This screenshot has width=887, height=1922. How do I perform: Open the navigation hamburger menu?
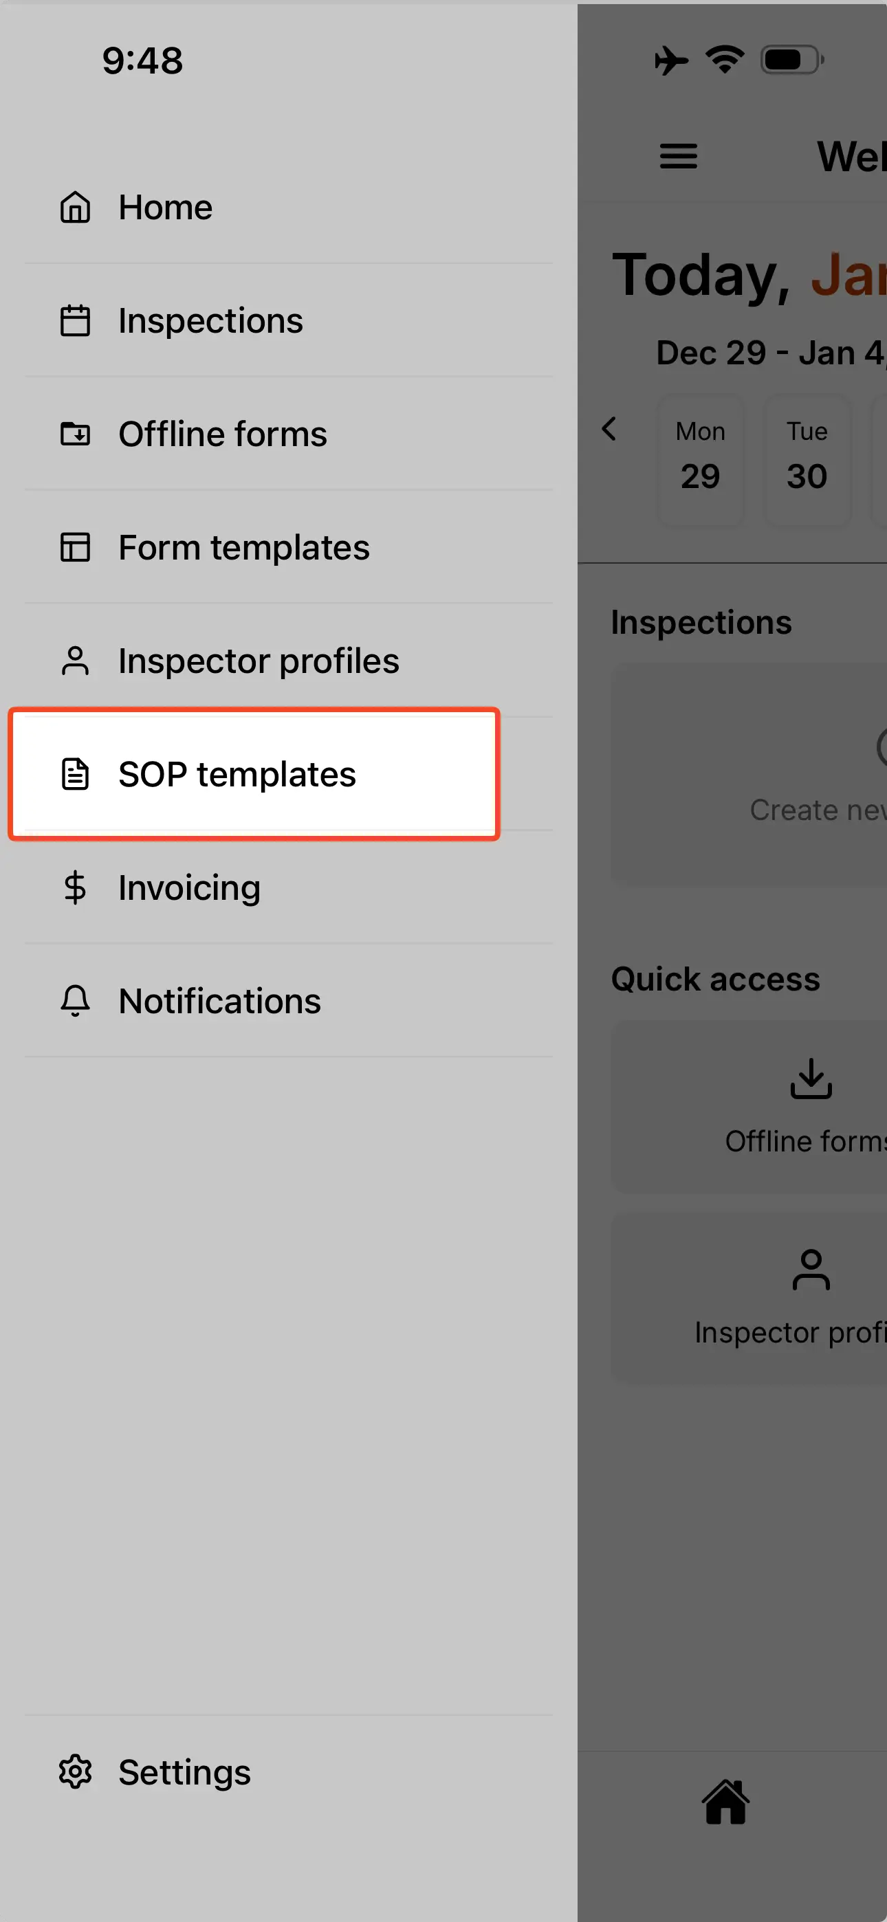[x=678, y=157]
